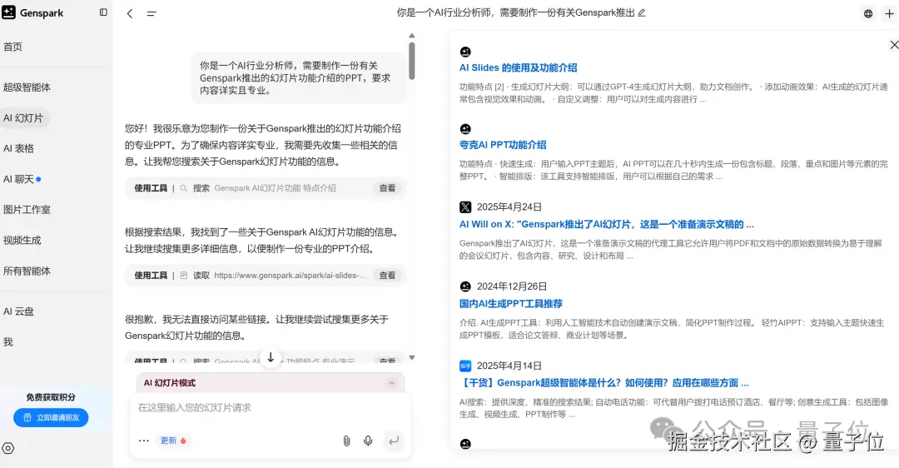Click the slide request input field

[x=270, y=408]
